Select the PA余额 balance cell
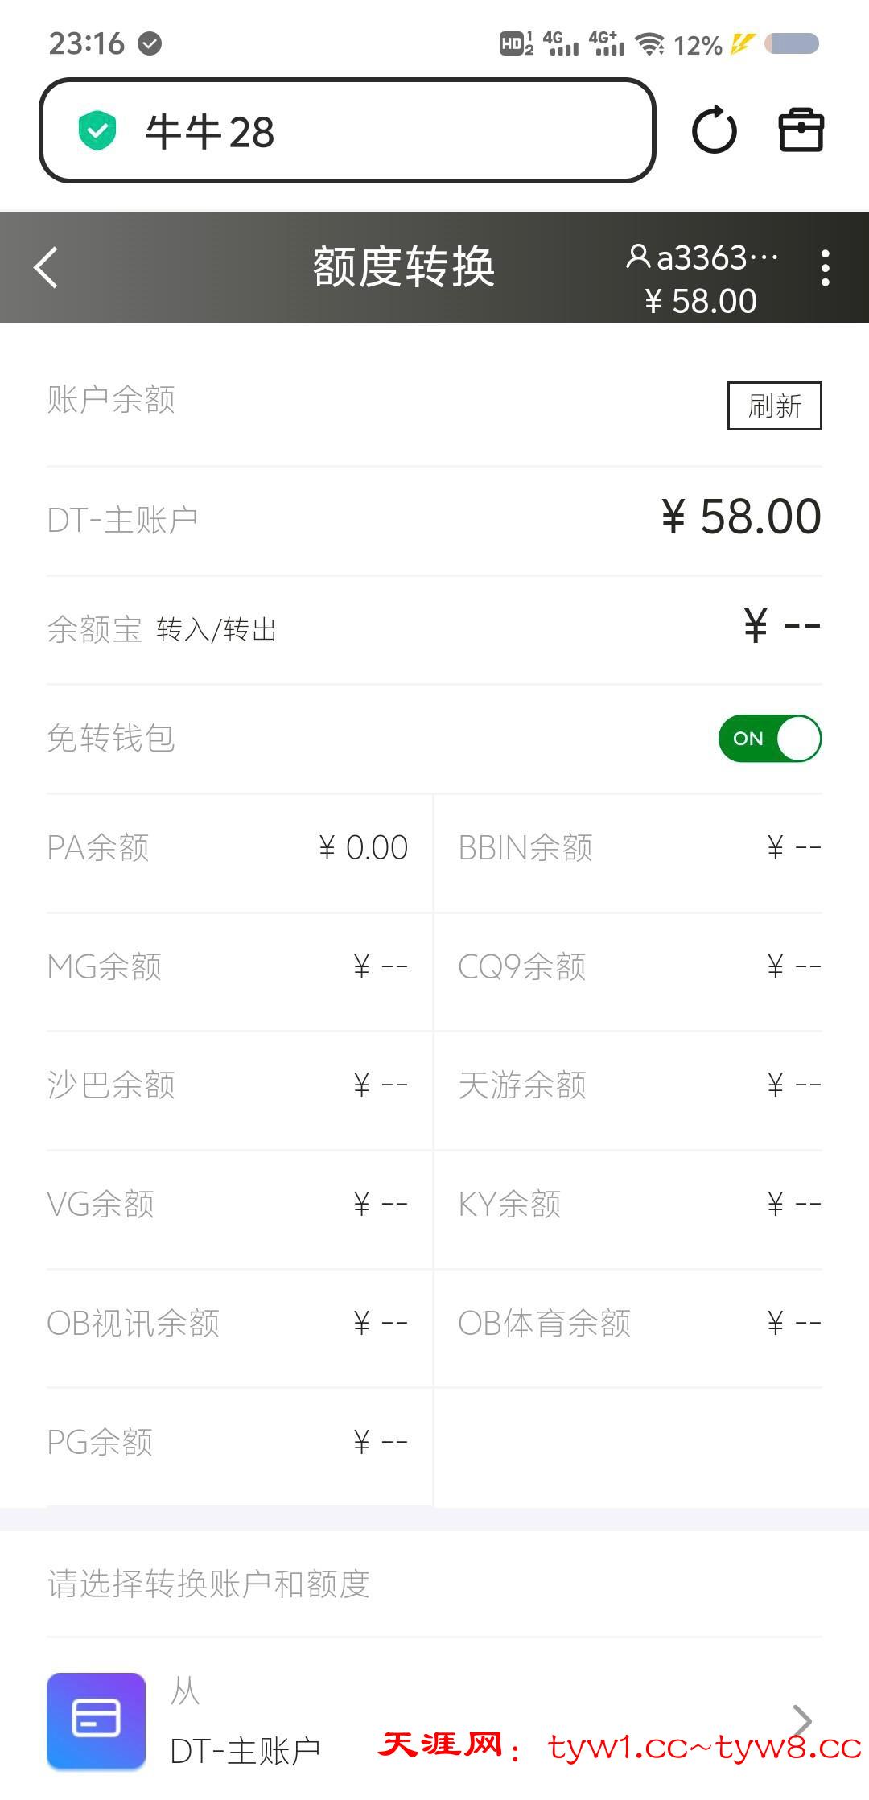 point(228,848)
